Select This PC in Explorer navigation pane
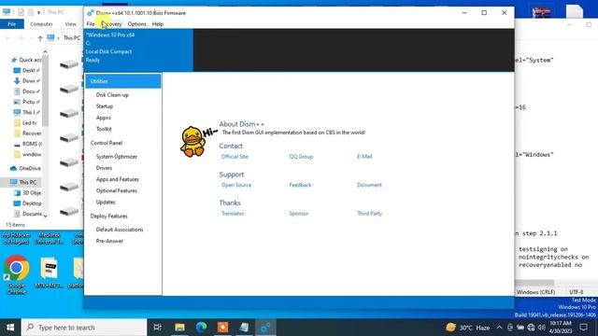This screenshot has width=598, height=336. point(23,182)
